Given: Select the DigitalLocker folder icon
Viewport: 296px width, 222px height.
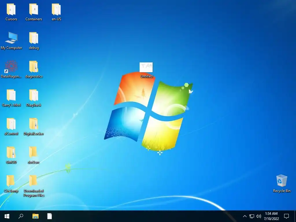Looking at the screenshot, I should tap(34, 124).
